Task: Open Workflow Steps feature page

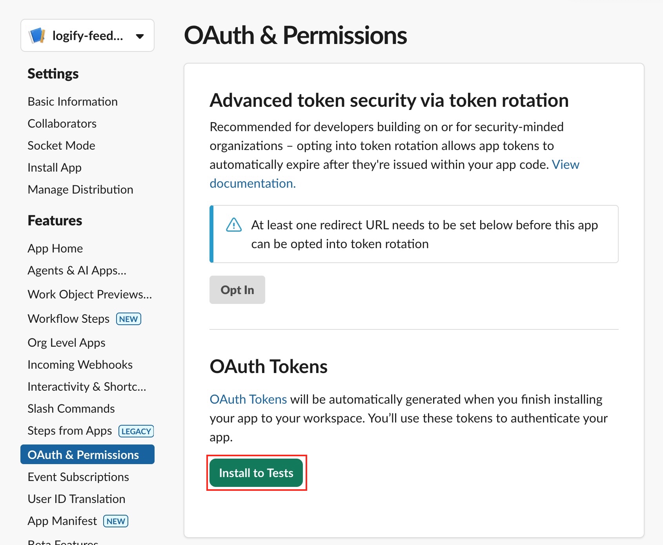Action: coord(69,319)
